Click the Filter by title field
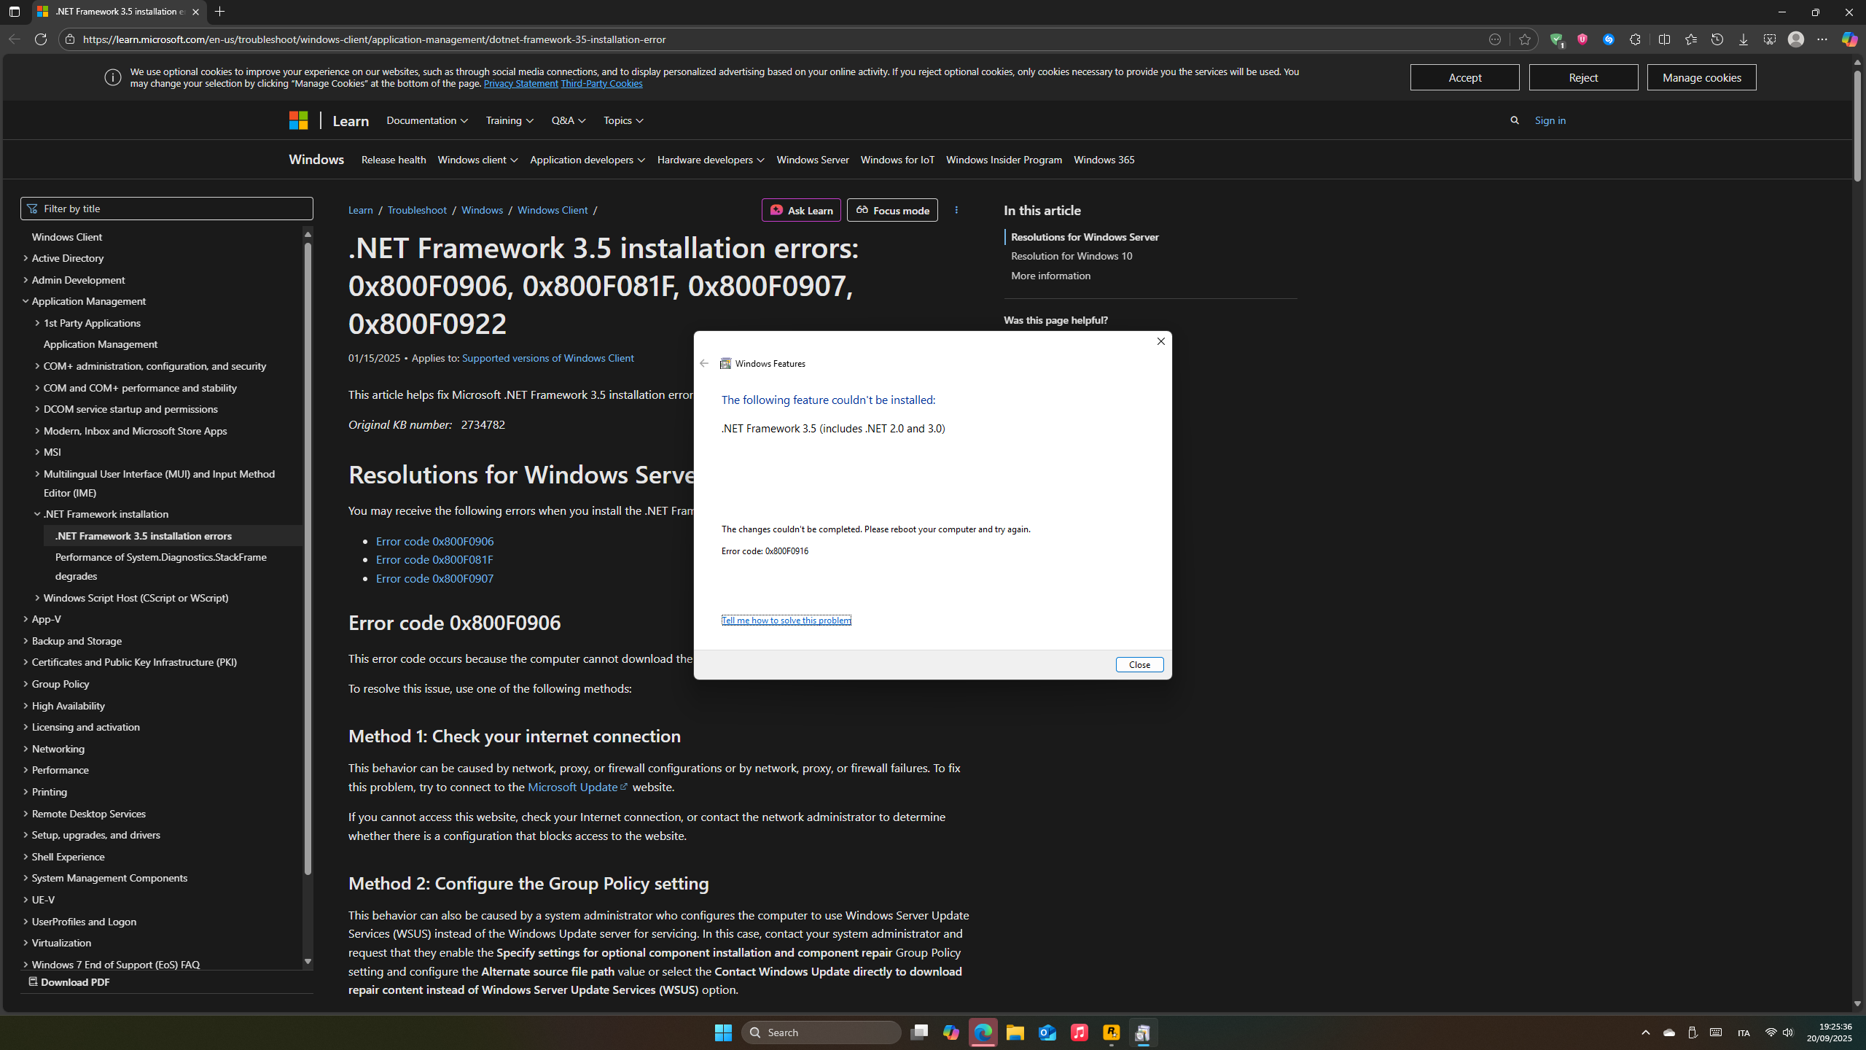Image resolution: width=1866 pixels, height=1050 pixels. click(168, 209)
